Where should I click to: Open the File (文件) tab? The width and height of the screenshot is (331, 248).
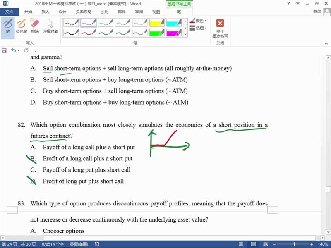(9, 12)
